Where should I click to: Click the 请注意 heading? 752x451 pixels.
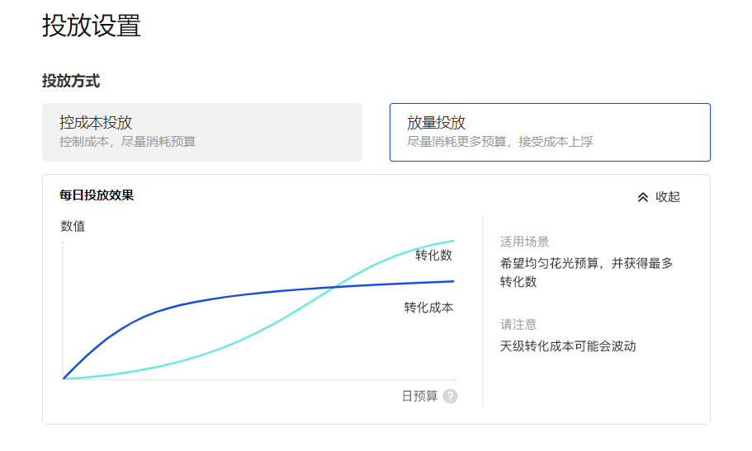point(518,325)
